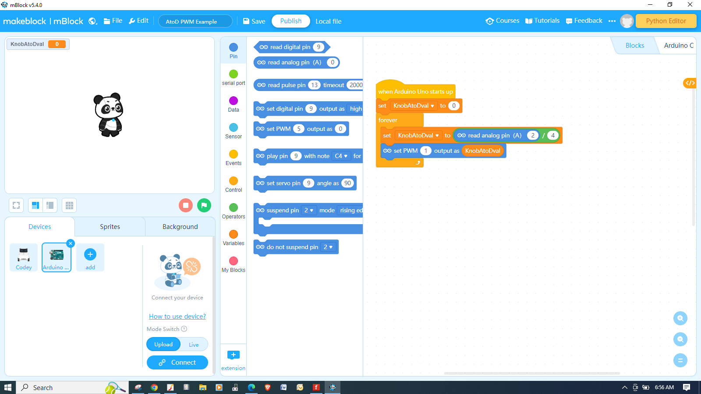Screen dimensions: 701x394
Task: Select the large stage layout icon
Action: tap(35, 205)
